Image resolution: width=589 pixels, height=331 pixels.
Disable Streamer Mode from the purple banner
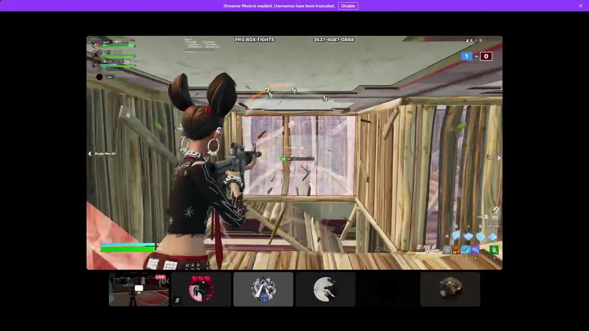[x=348, y=6]
